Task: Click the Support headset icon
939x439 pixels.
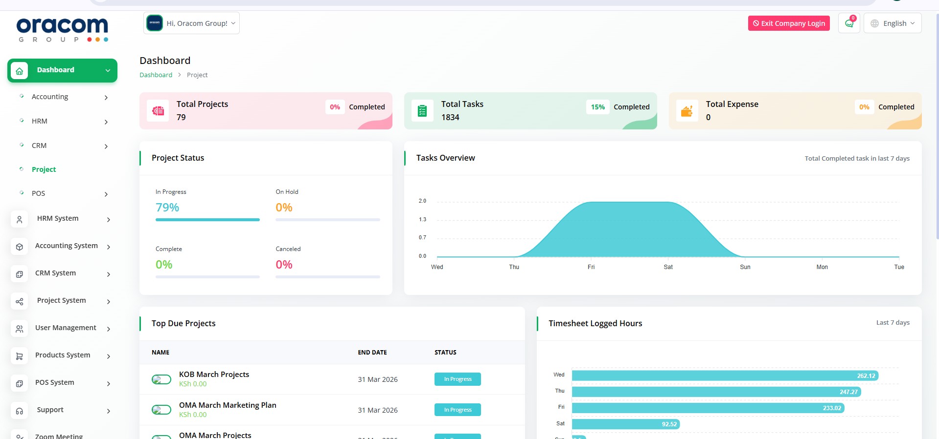Action: pos(20,411)
